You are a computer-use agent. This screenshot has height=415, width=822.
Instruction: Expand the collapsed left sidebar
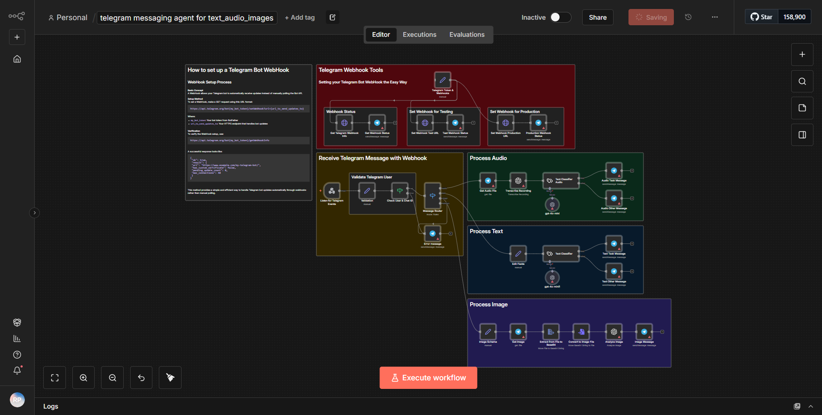[x=35, y=213]
